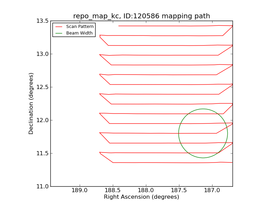Click the x-axis tick label 187.5
Viewport: 276px width, 207px height.
tap(179, 190)
